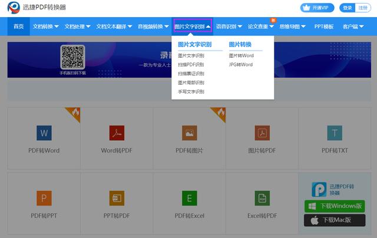Expand the 论文查重 menu
The width and height of the screenshot is (377, 238).
tap(261, 27)
